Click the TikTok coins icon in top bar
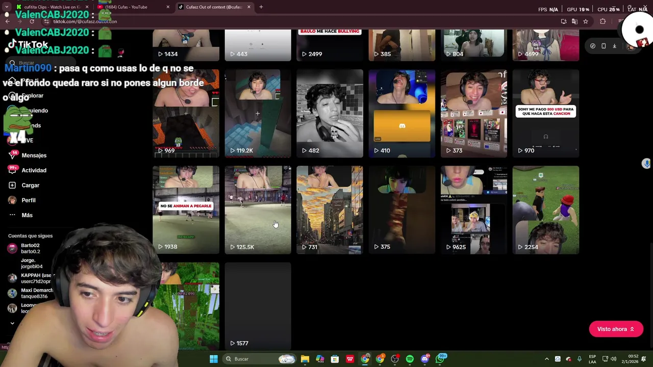Viewport: 653px width, 367px height. [593, 46]
